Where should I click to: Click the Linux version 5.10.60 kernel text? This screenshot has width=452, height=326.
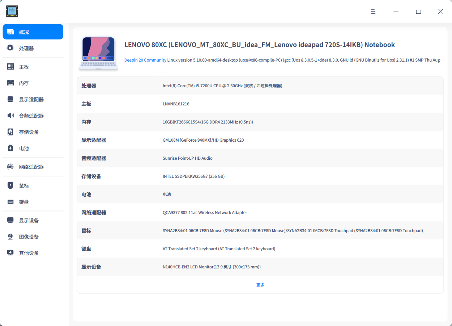coord(306,60)
